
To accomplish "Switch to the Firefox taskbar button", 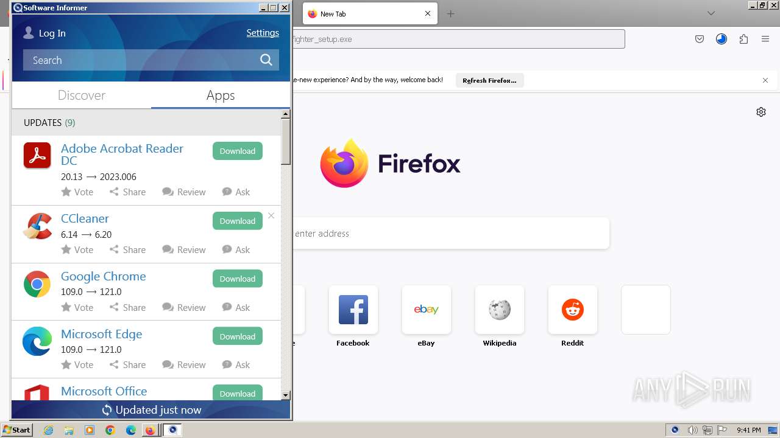I will tap(150, 430).
